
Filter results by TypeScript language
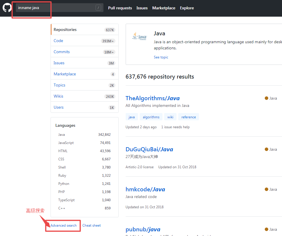coord(84,200)
